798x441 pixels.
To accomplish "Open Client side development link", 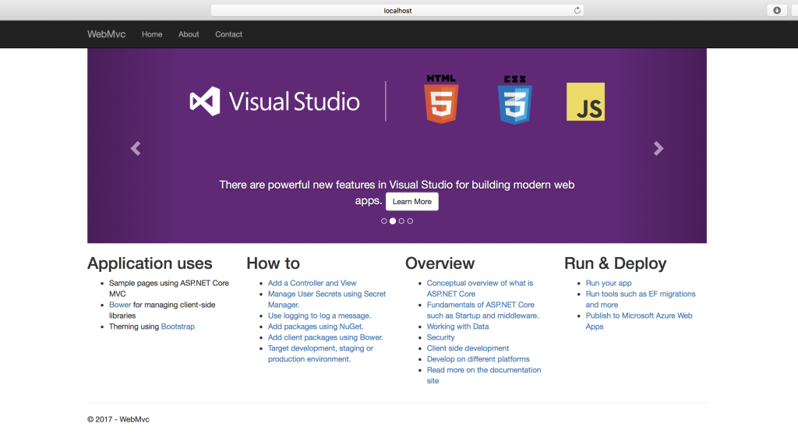I will tap(468, 348).
